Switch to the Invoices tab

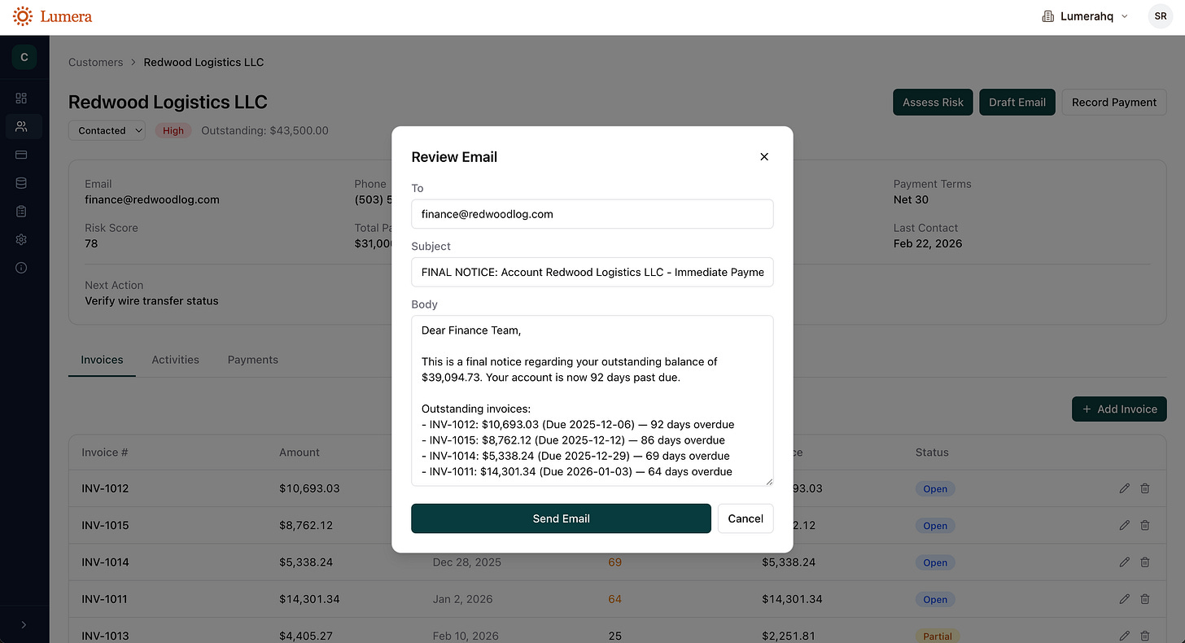pyautogui.click(x=103, y=360)
